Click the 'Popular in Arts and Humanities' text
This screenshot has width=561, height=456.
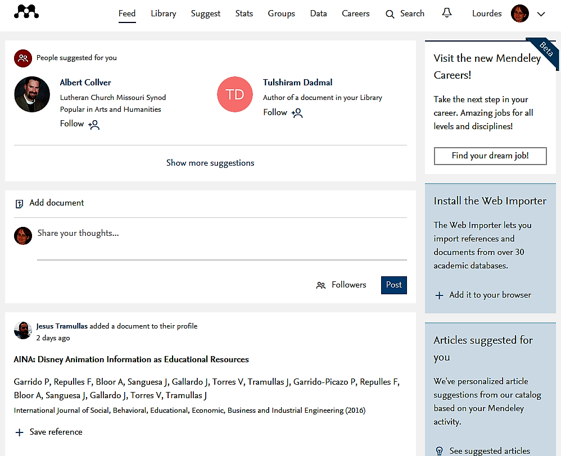click(111, 110)
